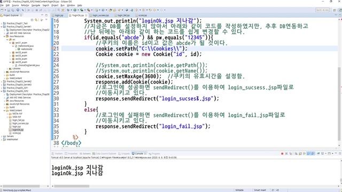
Task: Select WebMarket project in explorer
Action: click(x=12, y=140)
